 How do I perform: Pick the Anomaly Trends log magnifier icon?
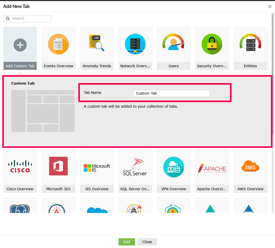[x=97, y=43]
